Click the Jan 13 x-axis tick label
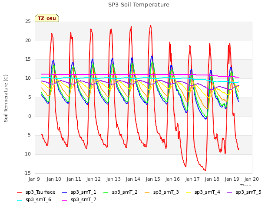This screenshot has height=208, width=278. [x=113, y=179]
